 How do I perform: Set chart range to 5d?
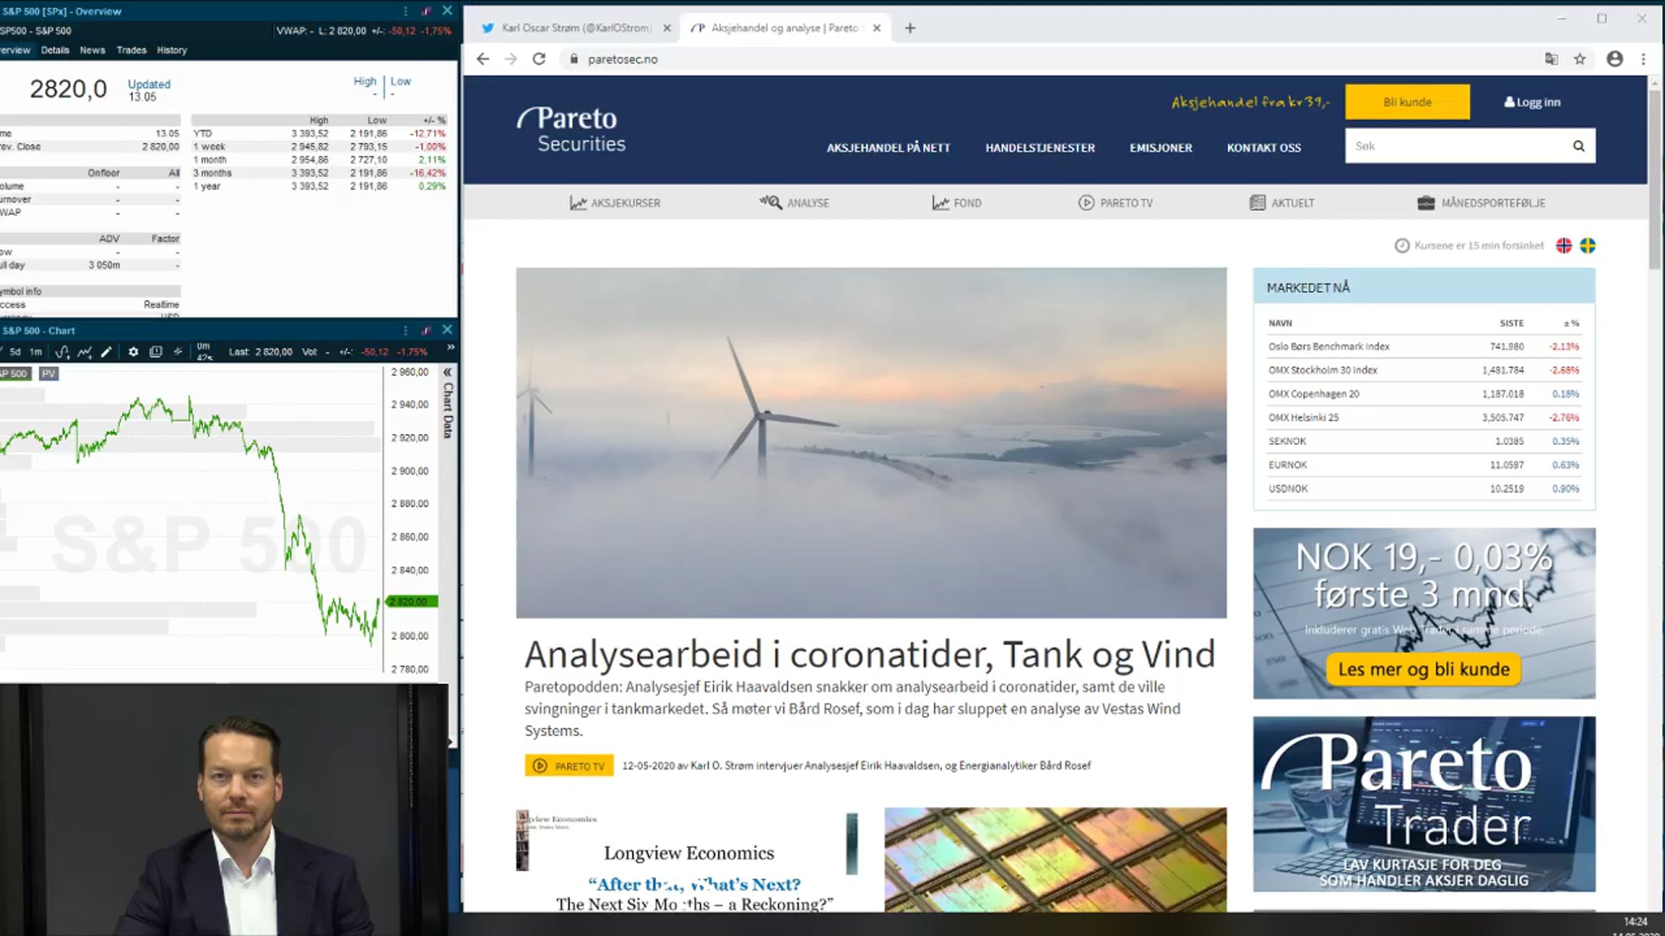(15, 352)
